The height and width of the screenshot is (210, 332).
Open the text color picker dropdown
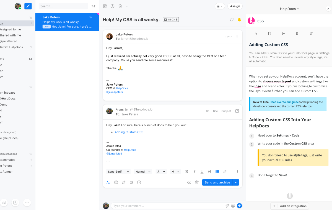pyautogui.click(x=161, y=172)
